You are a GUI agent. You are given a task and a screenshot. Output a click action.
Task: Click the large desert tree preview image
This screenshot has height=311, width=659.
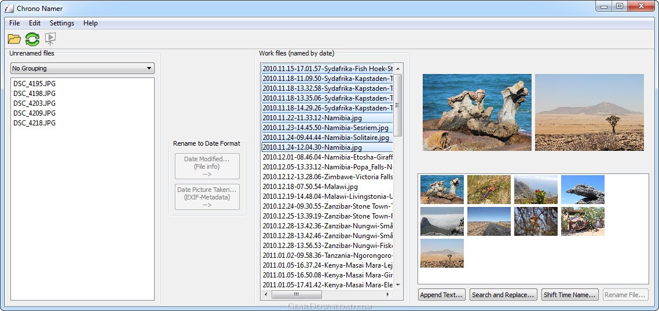(590, 113)
